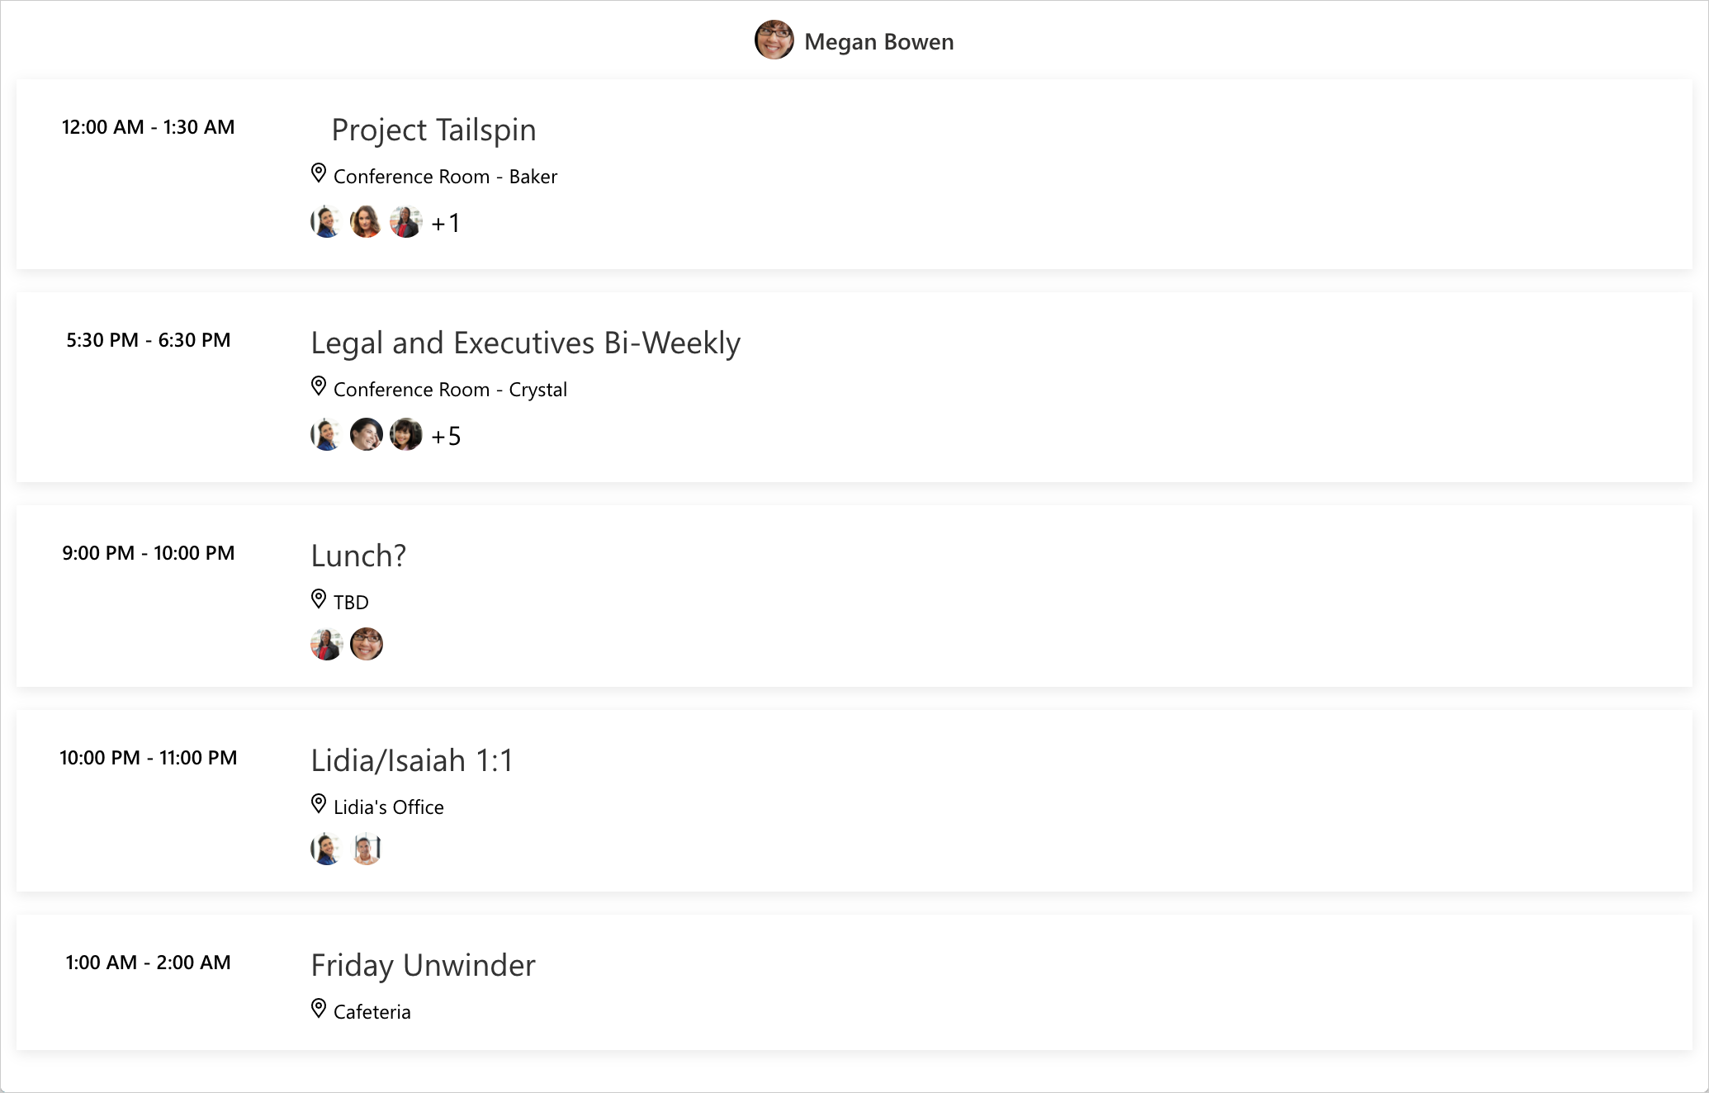This screenshot has height=1093, width=1709.
Task: Click the third attendee avatar for Legal and Executives Bi-Weekly
Action: 409,434
